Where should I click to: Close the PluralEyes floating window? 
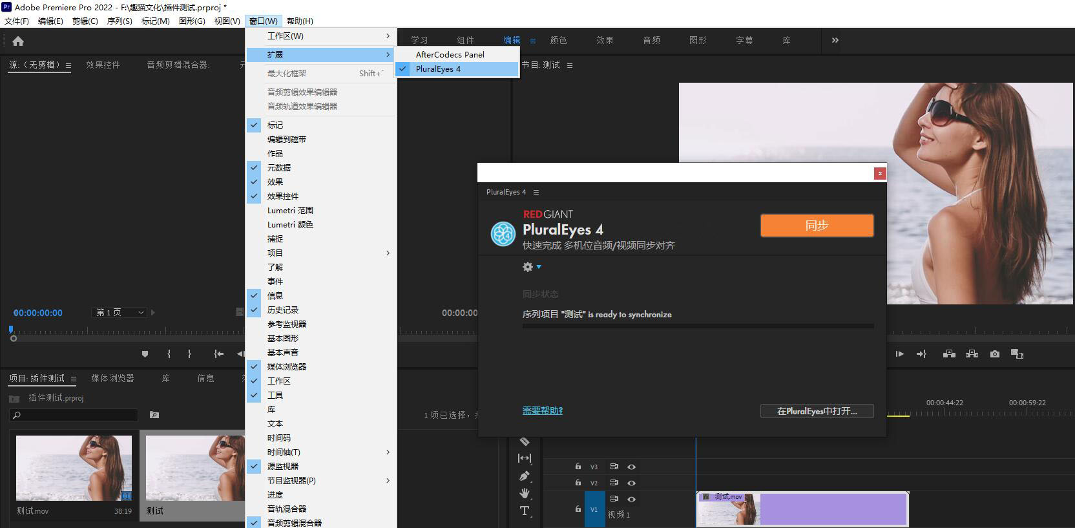click(879, 173)
